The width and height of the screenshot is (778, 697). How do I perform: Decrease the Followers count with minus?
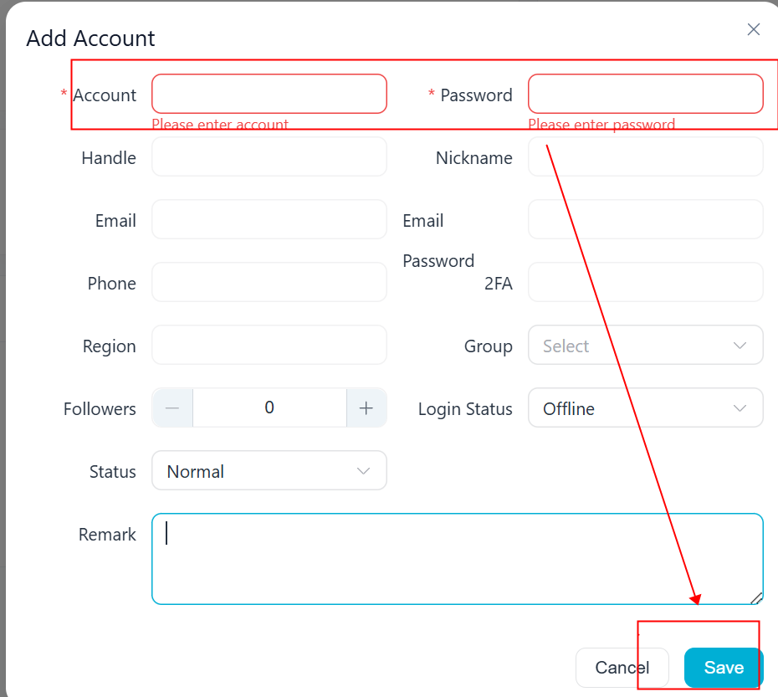point(172,408)
